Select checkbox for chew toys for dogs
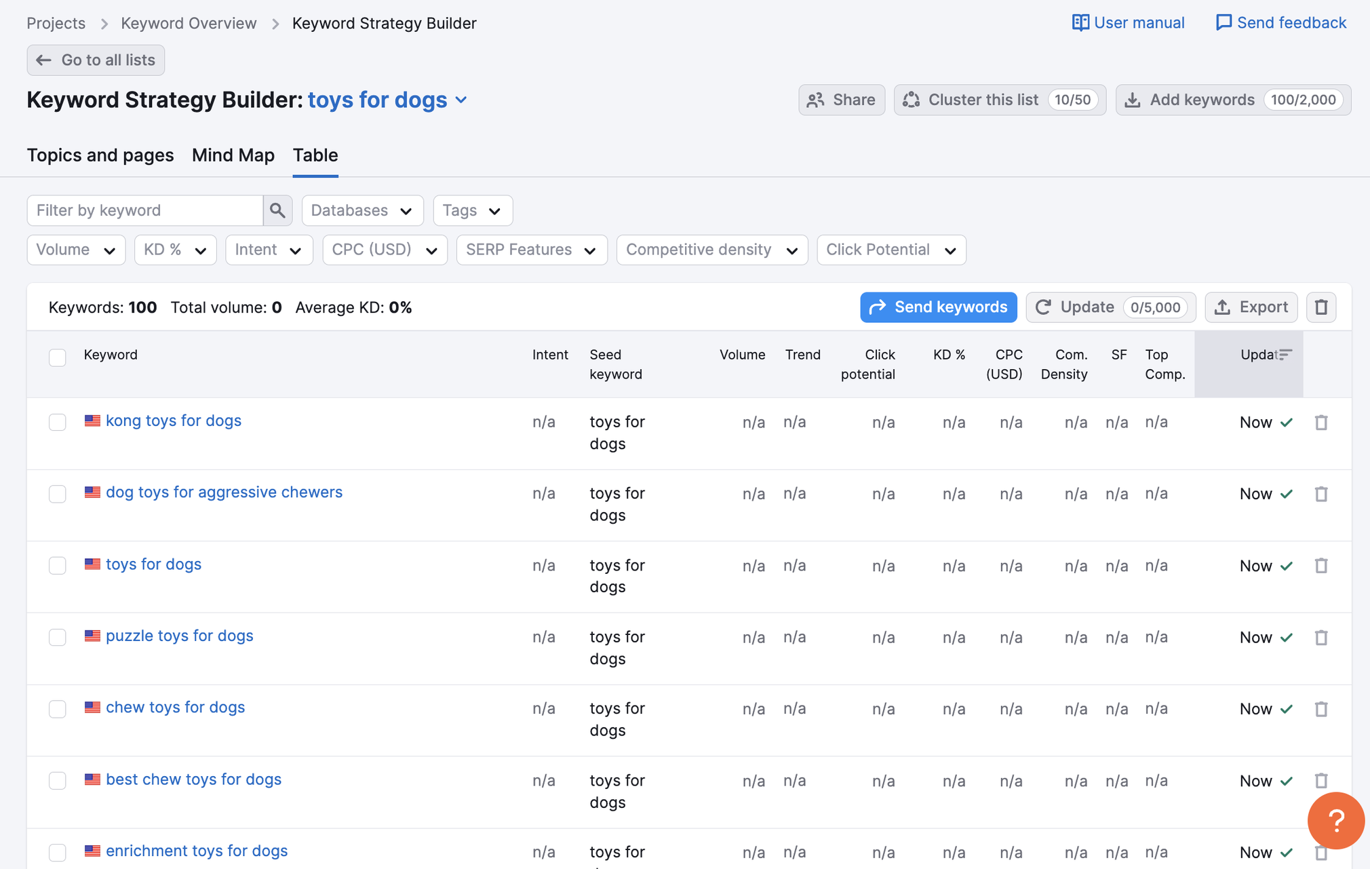Image resolution: width=1370 pixels, height=869 pixels. (58, 709)
